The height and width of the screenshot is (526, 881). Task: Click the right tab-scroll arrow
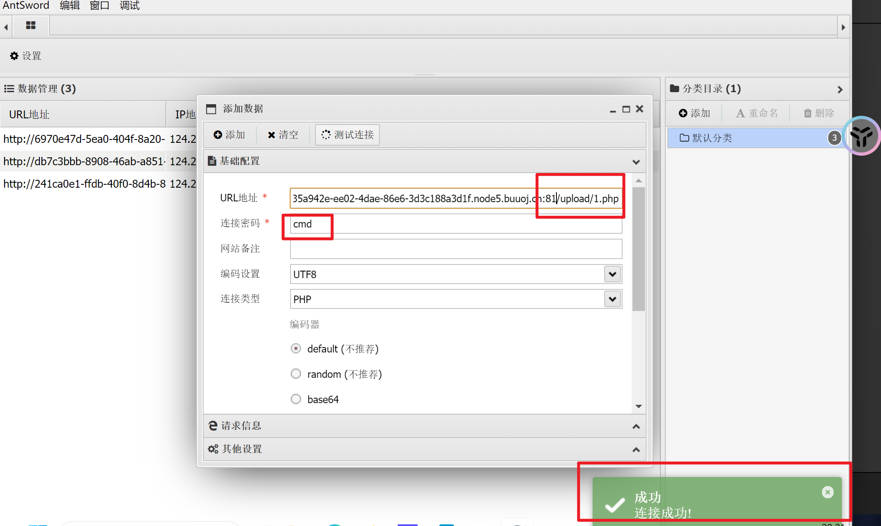click(843, 27)
